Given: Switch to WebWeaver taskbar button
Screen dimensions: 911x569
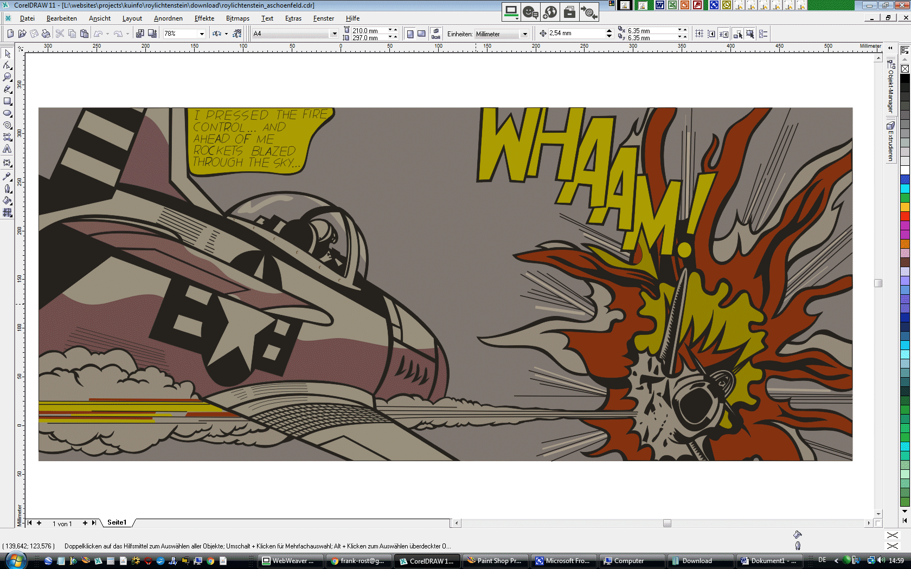Looking at the screenshot, I should coord(290,561).
